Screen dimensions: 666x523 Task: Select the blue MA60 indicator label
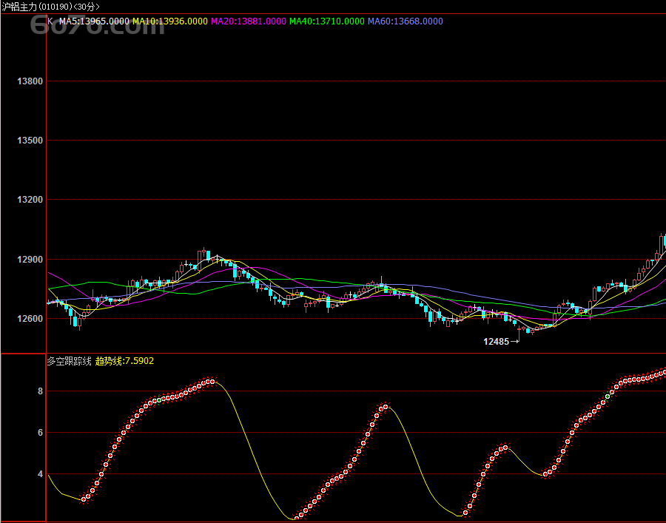tap(406, 21)
